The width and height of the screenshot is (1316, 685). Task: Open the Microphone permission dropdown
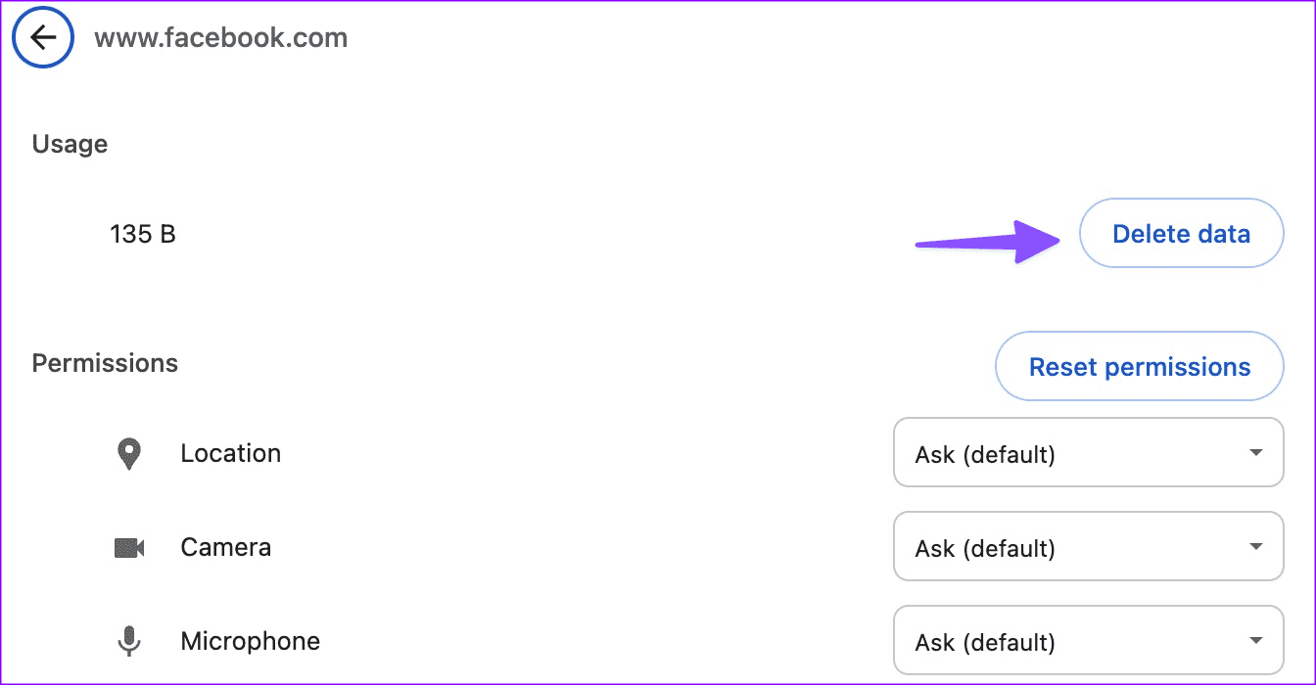(x=1088, y=641)
